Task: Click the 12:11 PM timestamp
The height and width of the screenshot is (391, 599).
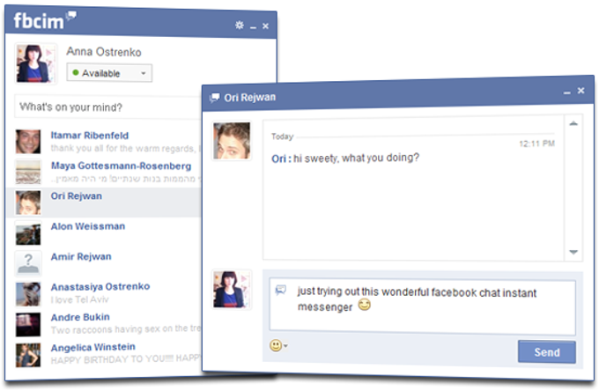Action: click(x=536, y=144)
